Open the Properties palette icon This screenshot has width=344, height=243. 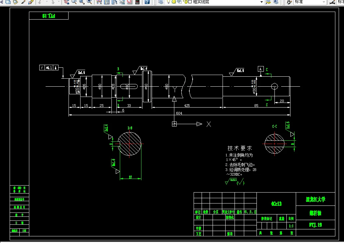[x=99, y=2]
